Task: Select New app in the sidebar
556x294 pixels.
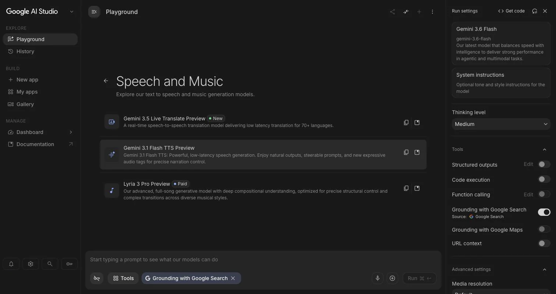Action: coord(40,80)
